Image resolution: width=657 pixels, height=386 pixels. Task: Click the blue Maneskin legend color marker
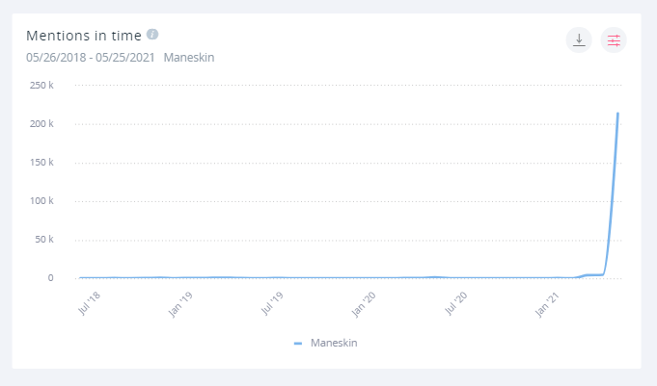pos(298,343)
